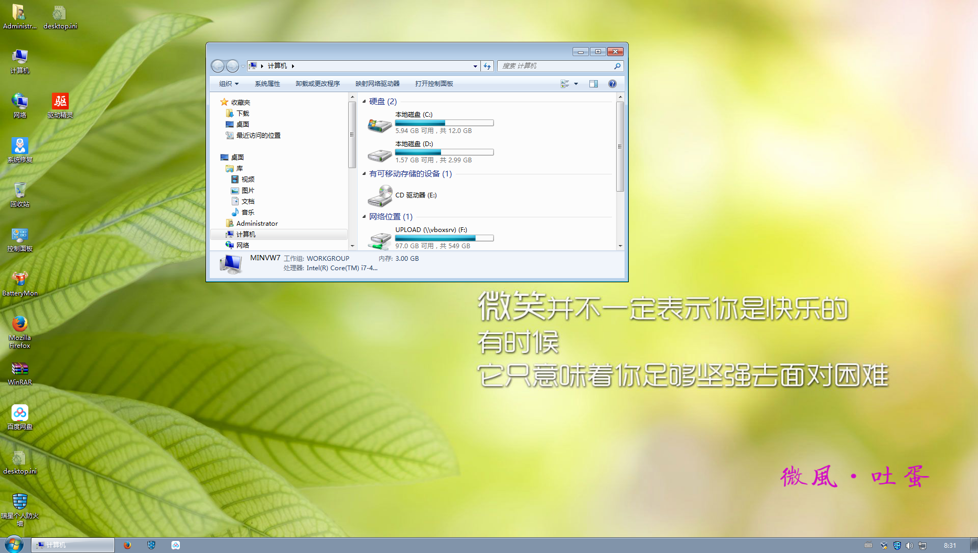The height and width of the screenshot is (553, 978).
Task: Click 卸载或更改程序 in the toolbar
Action: tap(318, 84)
